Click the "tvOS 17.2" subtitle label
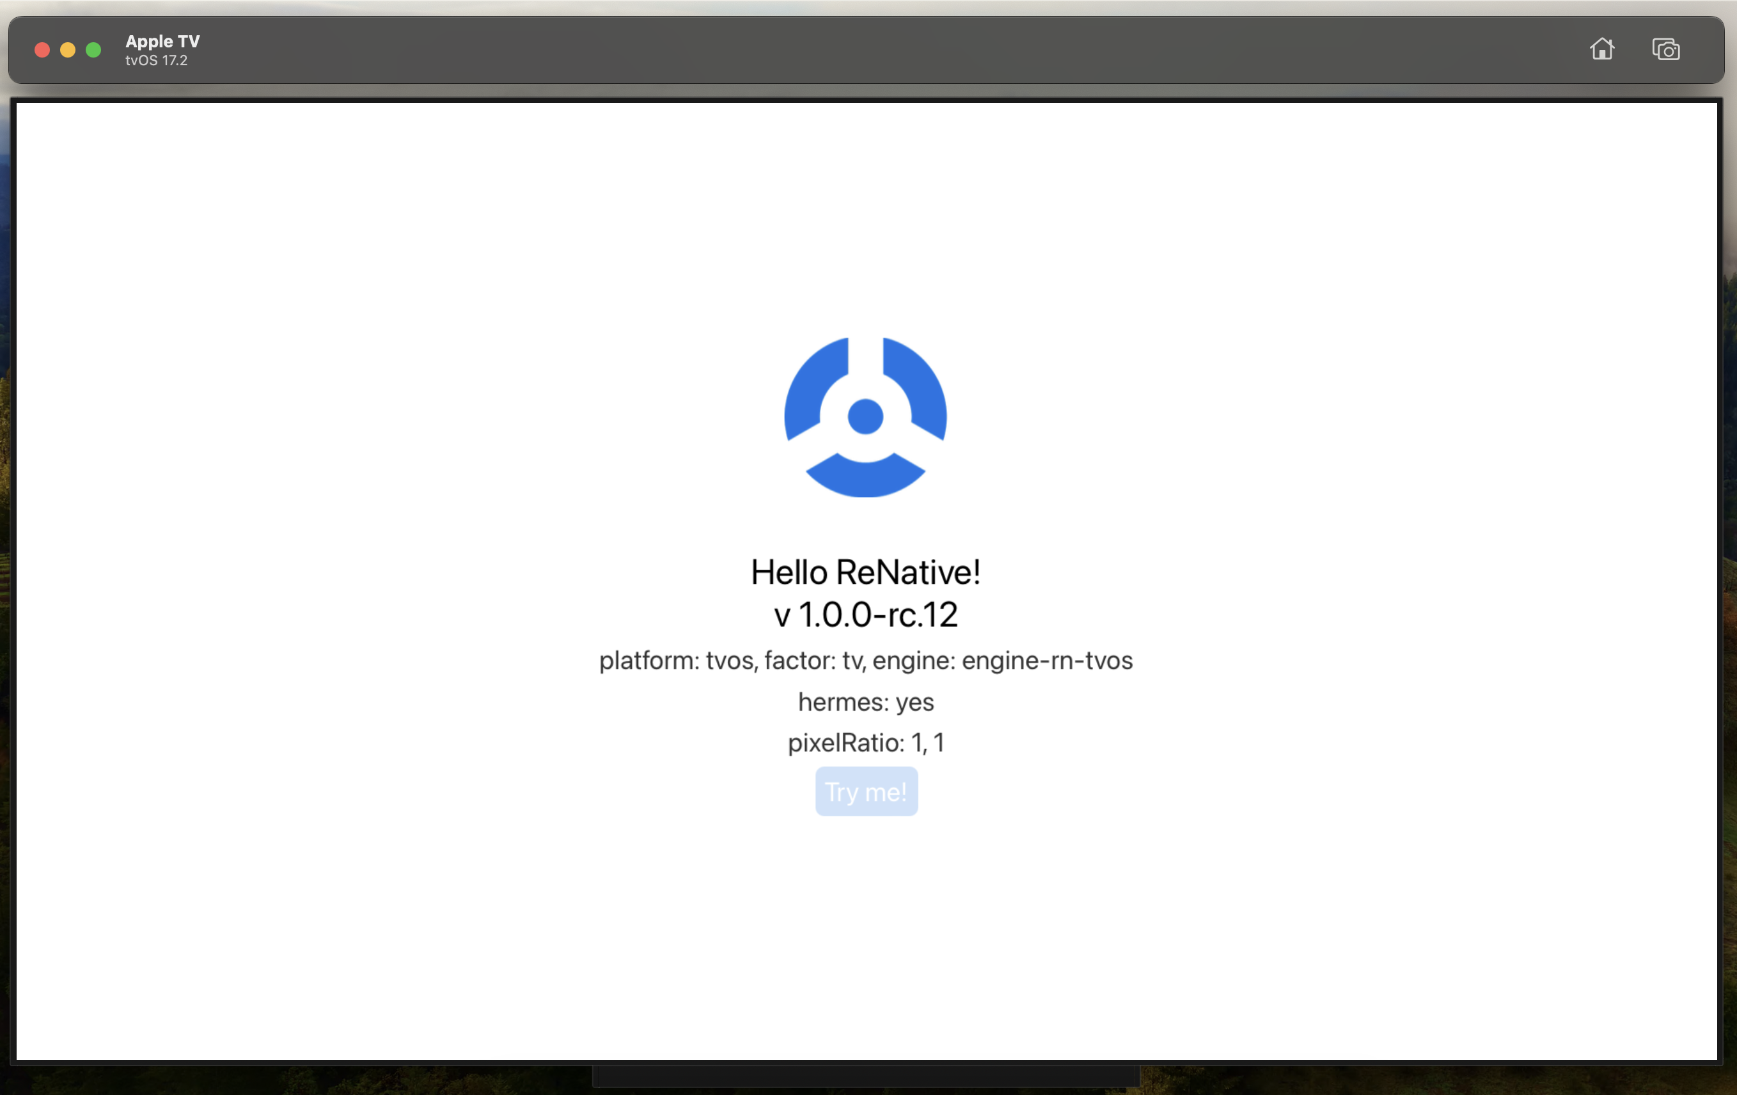This screenshot has width=1737, height=1095. coord(156,61)
